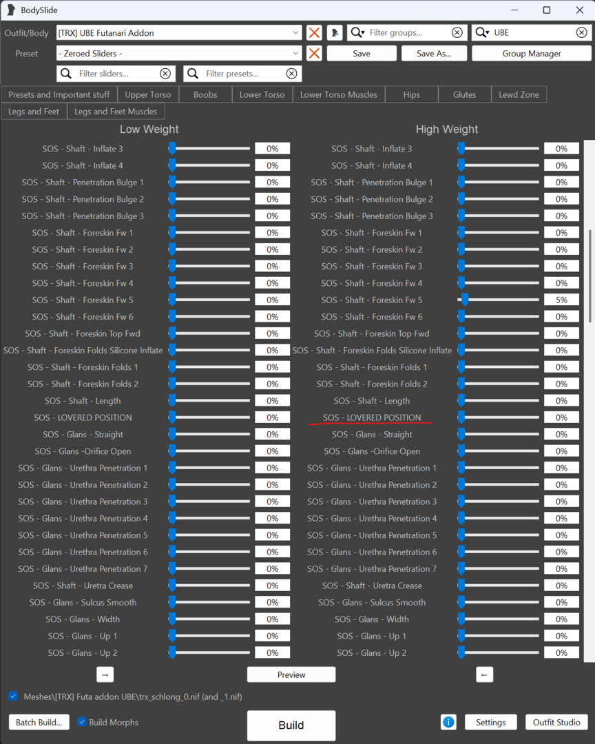Image resolution: width=595 pixels, height=744 pixels.
Task: Select the Glutes tab
Action: (465, 94)
